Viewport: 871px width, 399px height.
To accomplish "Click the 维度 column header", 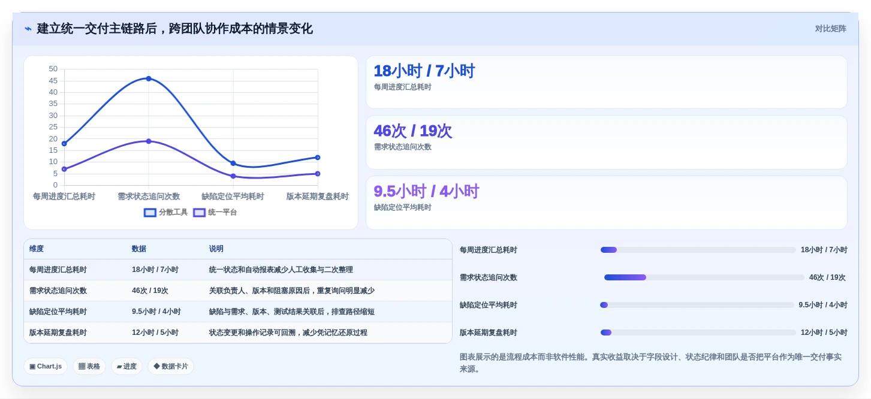I will (x=37, y=249).
